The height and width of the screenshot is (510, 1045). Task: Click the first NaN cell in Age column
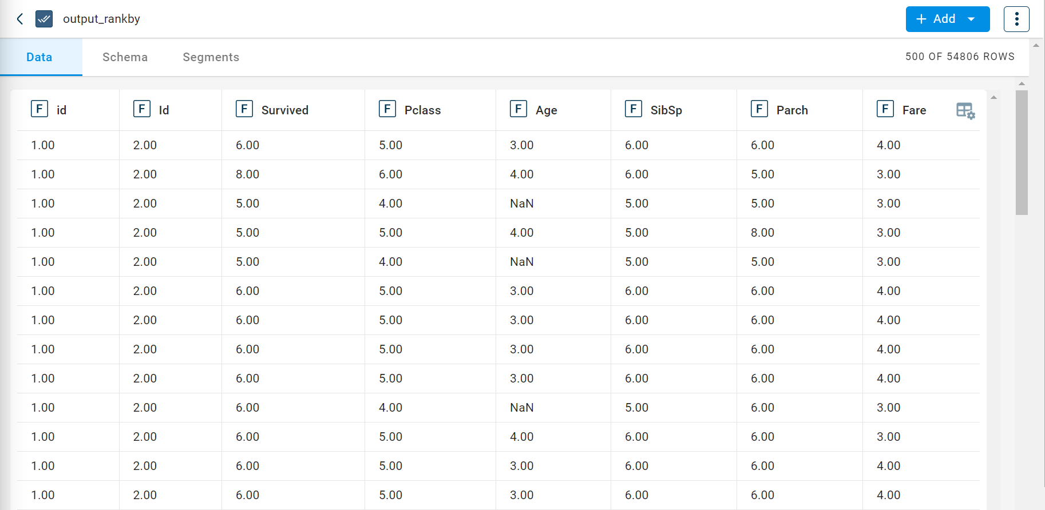click(x=521, y=204)
